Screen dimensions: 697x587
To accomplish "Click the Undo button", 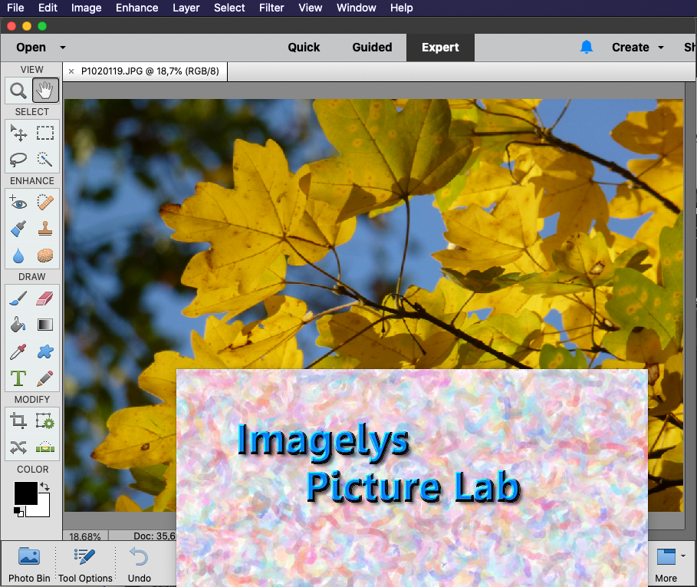I will tap(139, 565).
